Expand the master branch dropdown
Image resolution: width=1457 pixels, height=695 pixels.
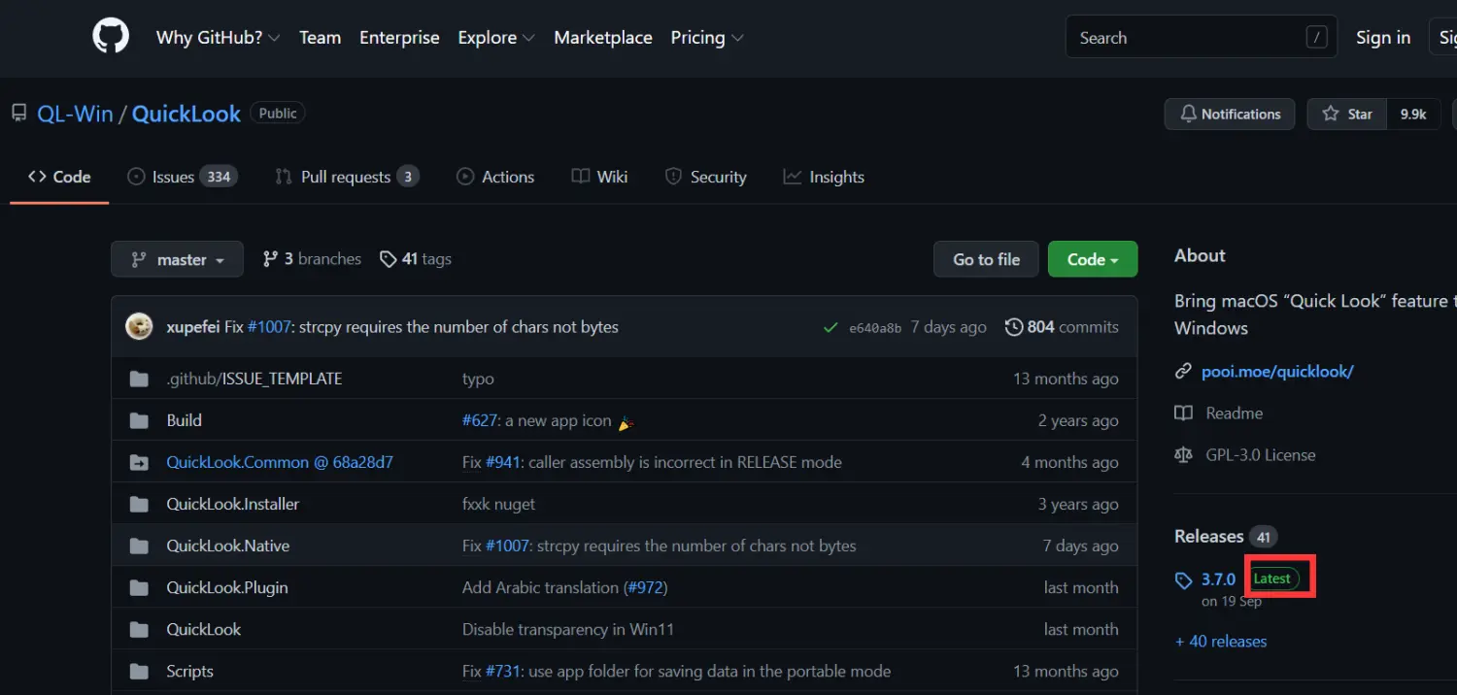tap(178, 259)
